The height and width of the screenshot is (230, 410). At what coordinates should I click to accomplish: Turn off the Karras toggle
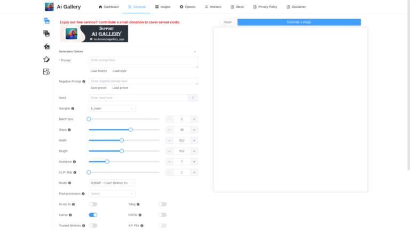pos(93,215)
